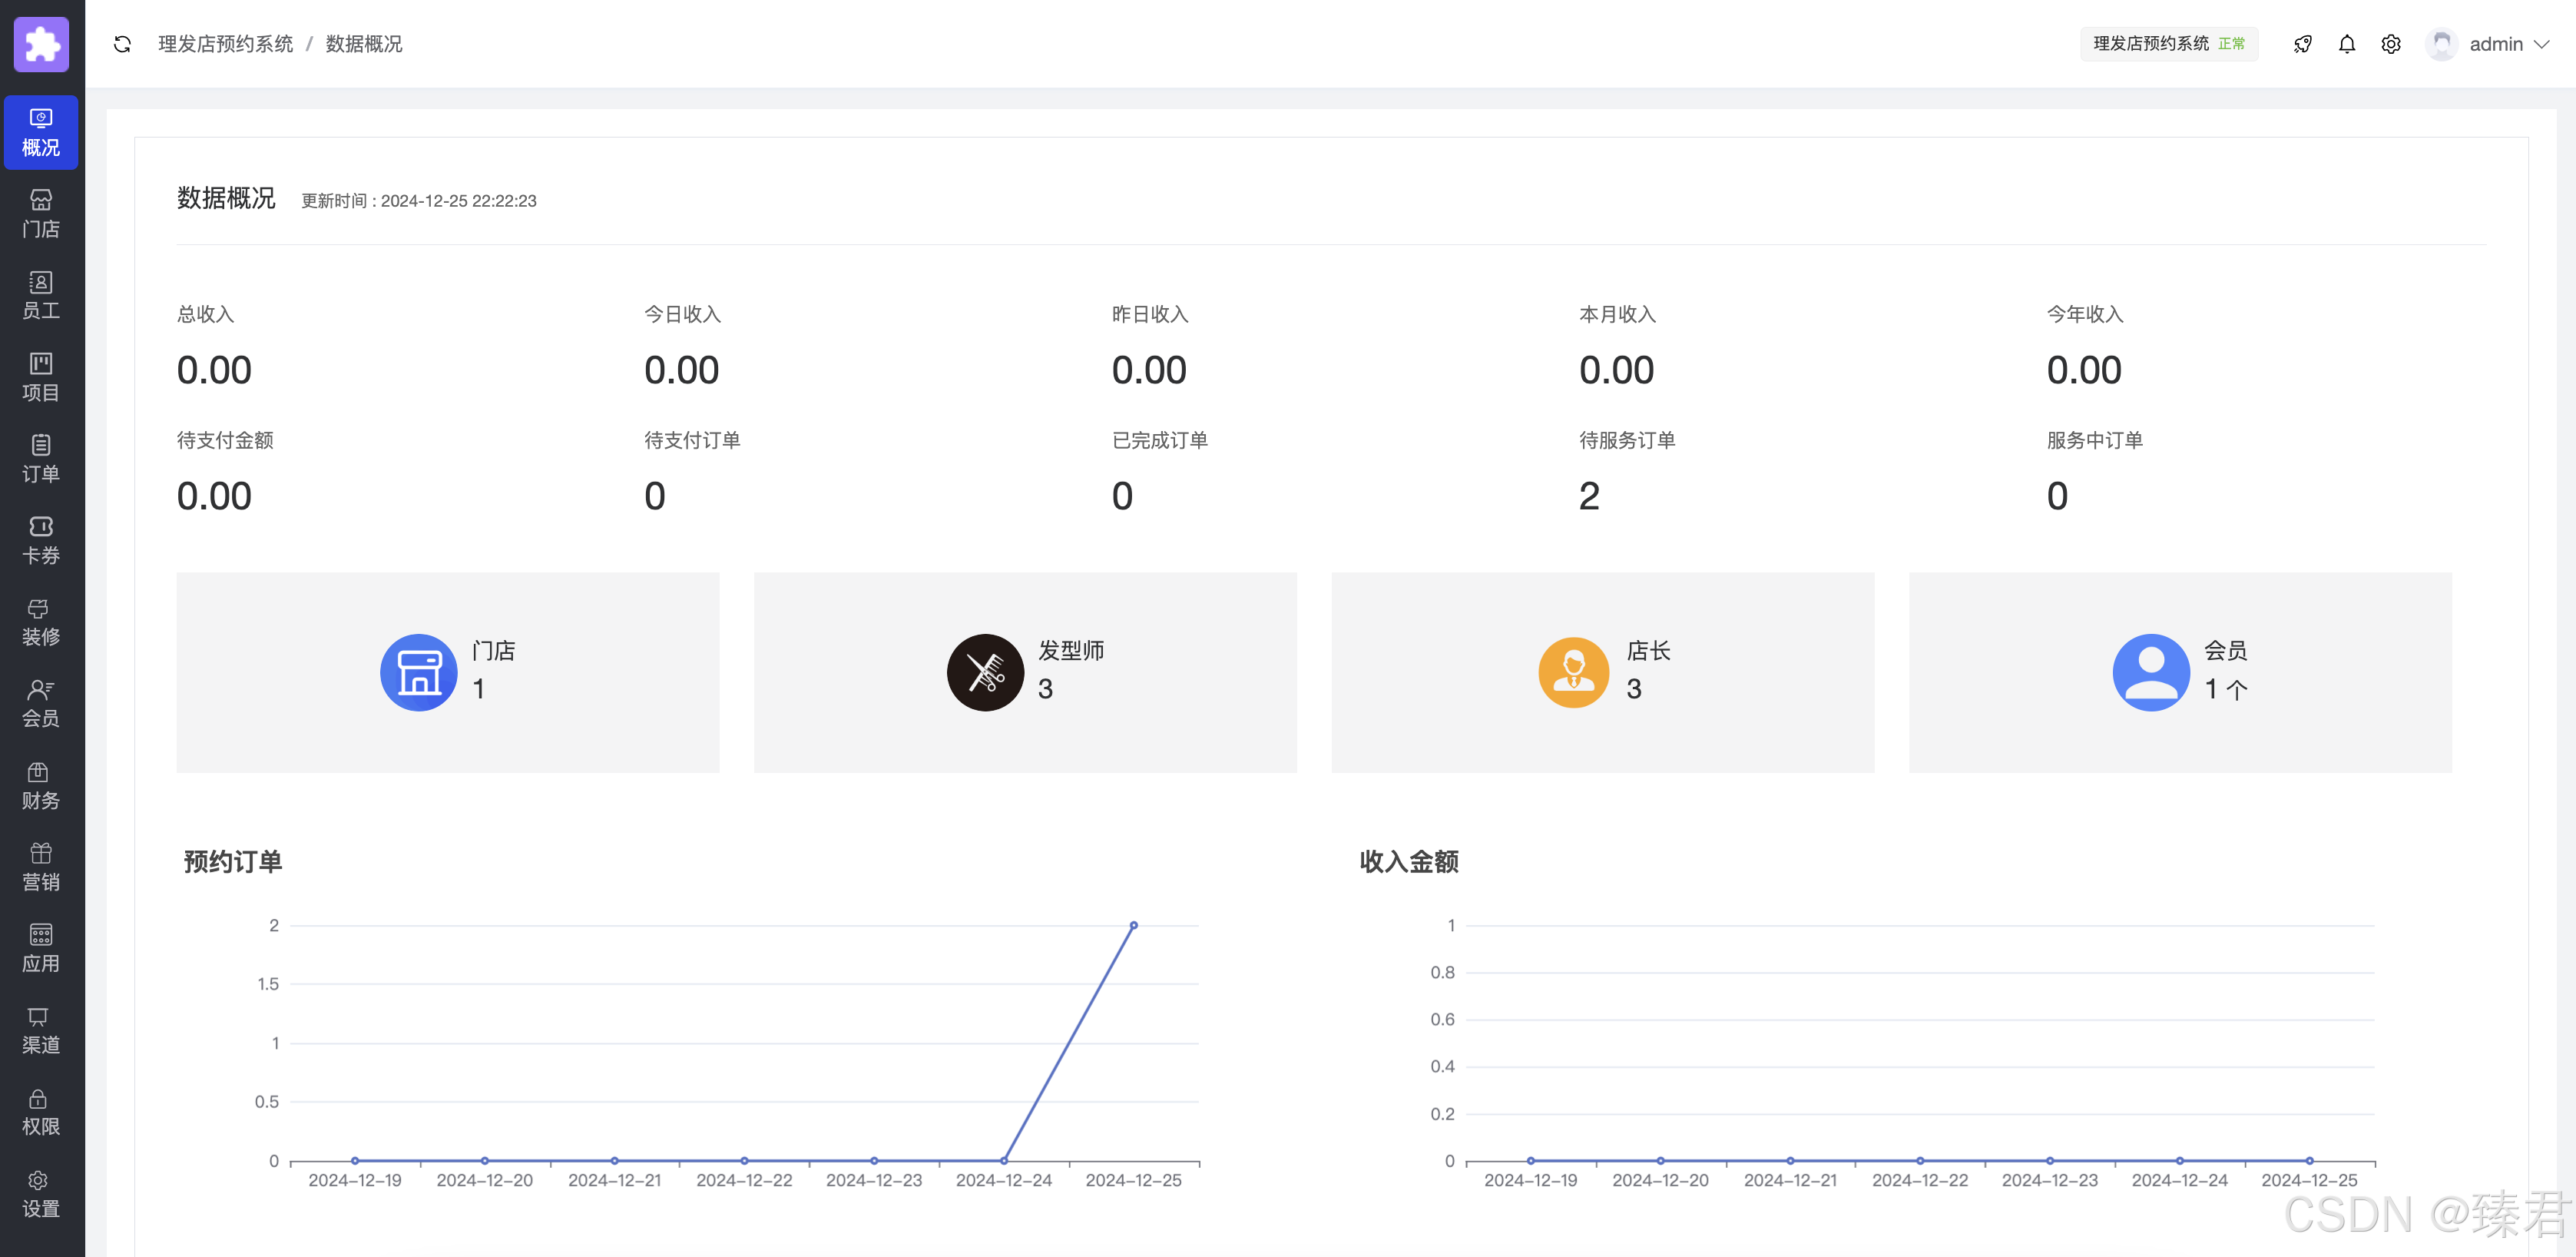Click the 数据概况 breadcrumb item
This screenshot has width=2576, height=1257.
coord(364,44)
